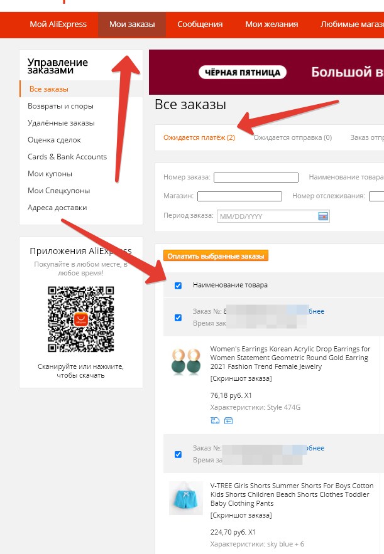Viewport: 384px width, 554px height.
Task: Open the Мои желания tab
Action: [x=272, y=24]
